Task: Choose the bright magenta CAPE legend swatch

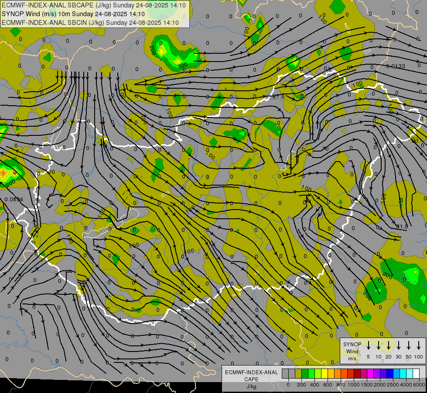Action: [x=370, y=373]
